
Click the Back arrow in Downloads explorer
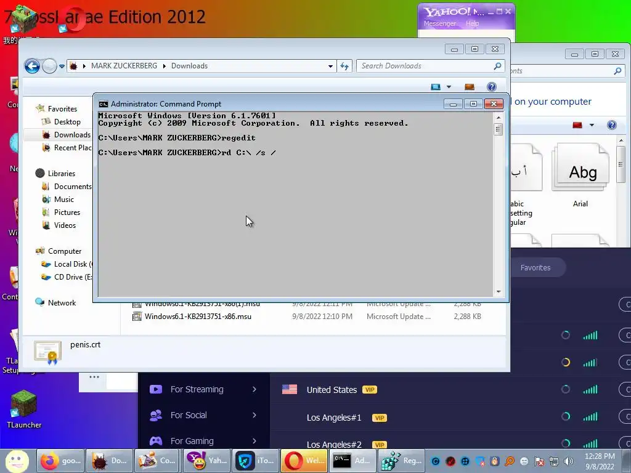(32, 66)
